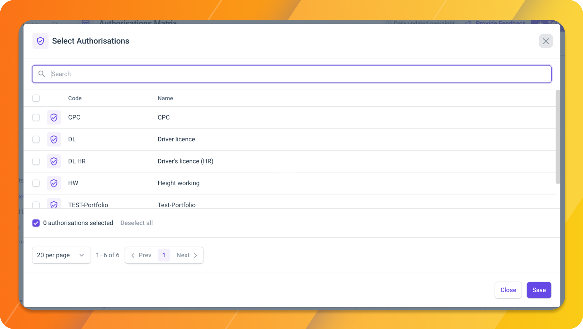
Task: Click the Height working name cell
Action: click(178, 183)
